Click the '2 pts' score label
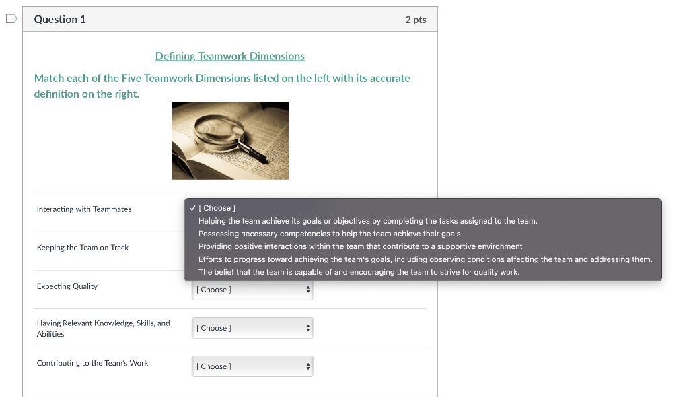 click(416, 20)
